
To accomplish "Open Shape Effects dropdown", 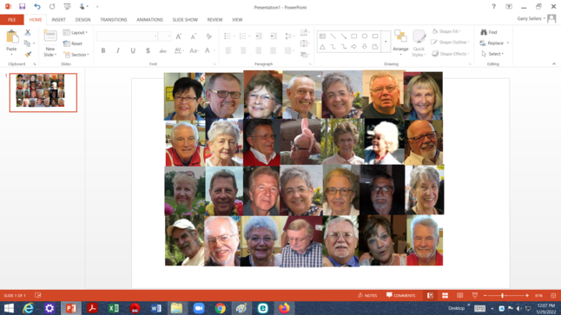I will 451,54.
